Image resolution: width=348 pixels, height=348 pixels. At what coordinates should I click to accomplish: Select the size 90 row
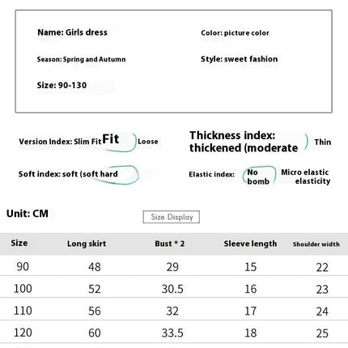coord(174,266)
